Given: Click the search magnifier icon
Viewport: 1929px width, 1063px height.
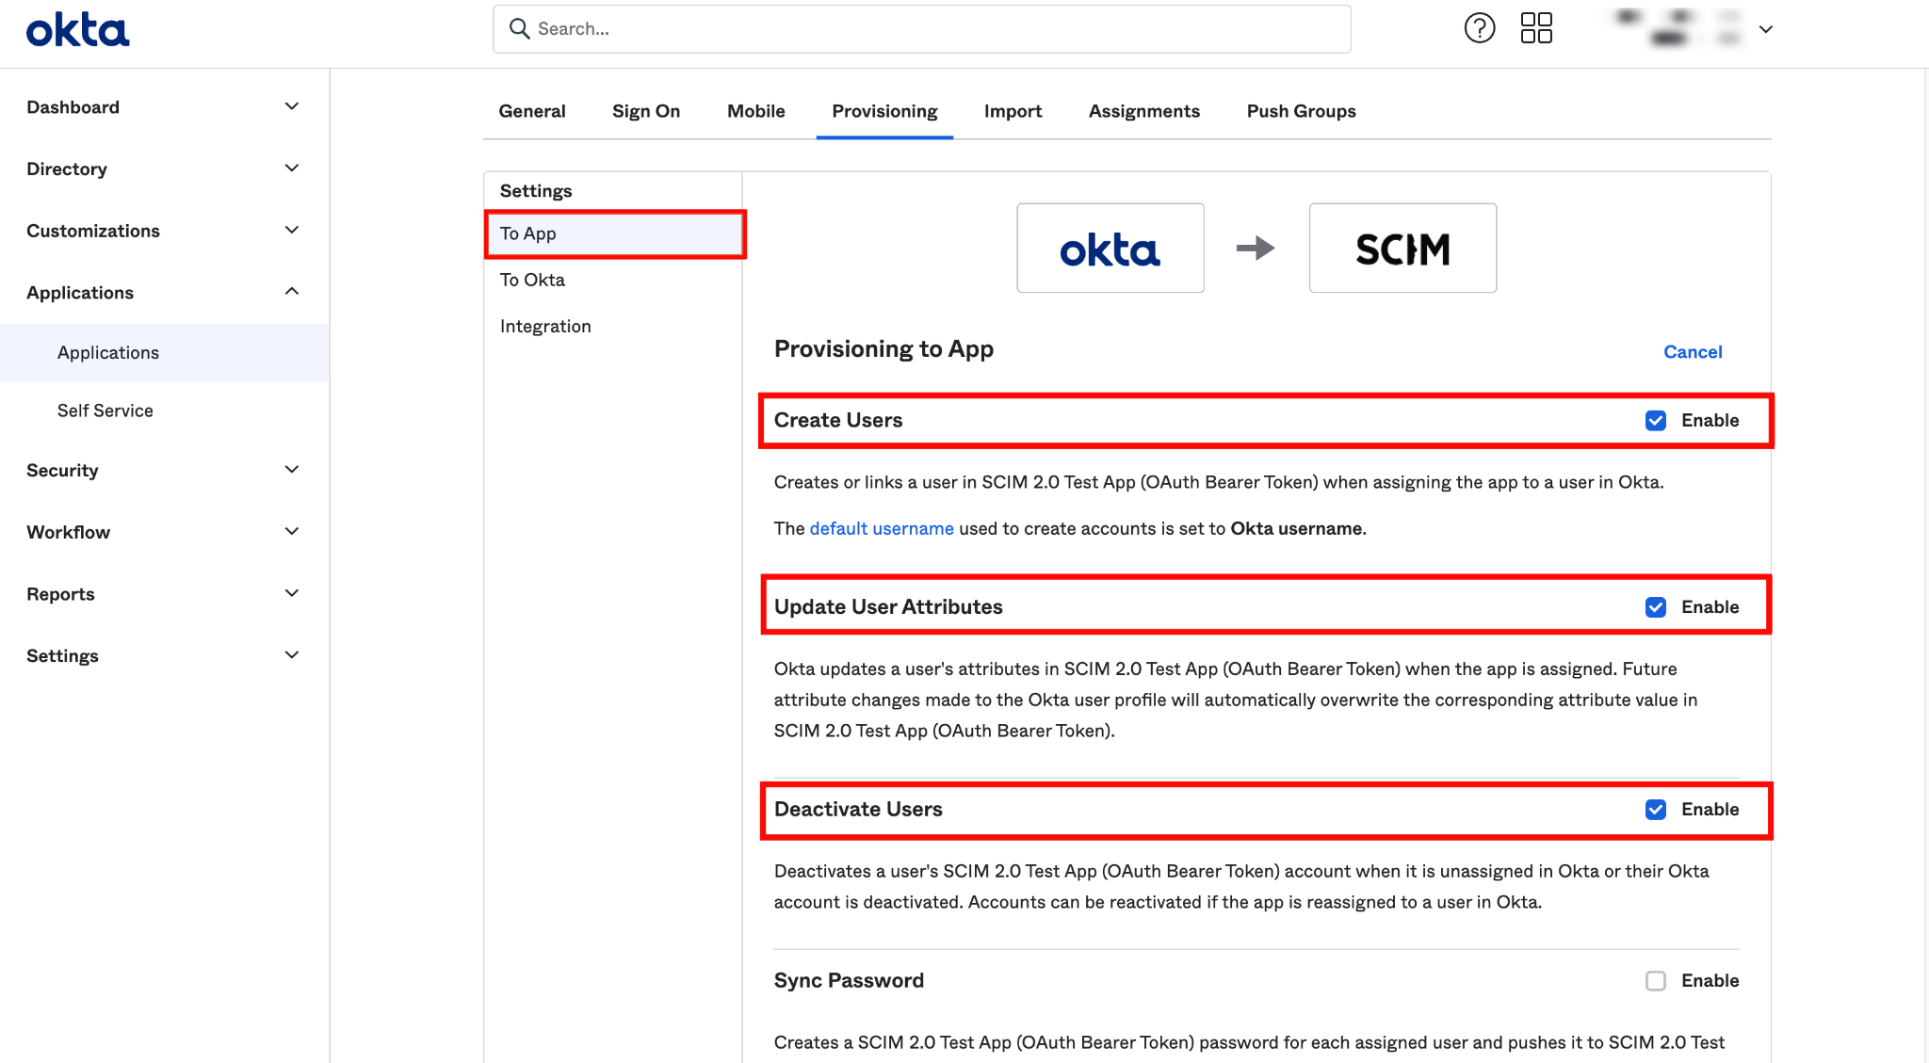Looking at the screenshot, I should 519,28.
